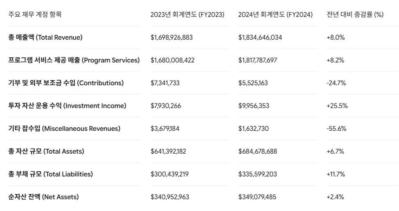This screenshot has height=211, width=399.
Task: Select the Total Liabilities row label
Action: click(x=50, y=174)
